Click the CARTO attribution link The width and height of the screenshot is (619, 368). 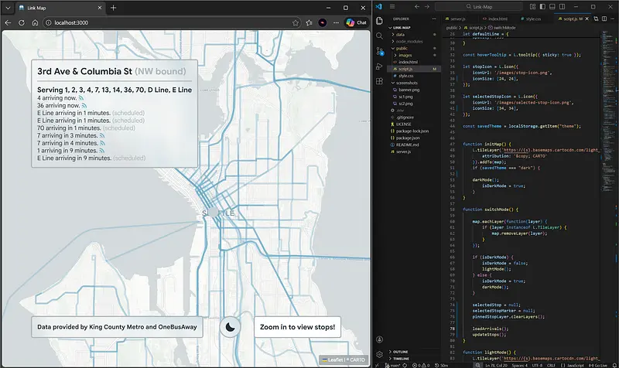[356, 359]
